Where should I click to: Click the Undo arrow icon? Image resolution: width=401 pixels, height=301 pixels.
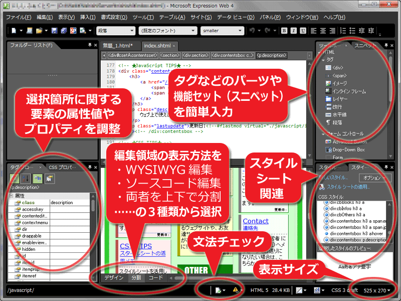click(252, 31)
